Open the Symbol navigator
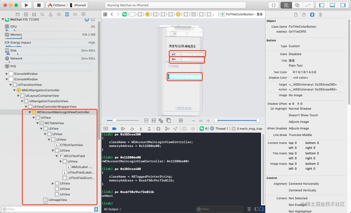Viewport: 351px width, 213px height. tap(34, 14)
